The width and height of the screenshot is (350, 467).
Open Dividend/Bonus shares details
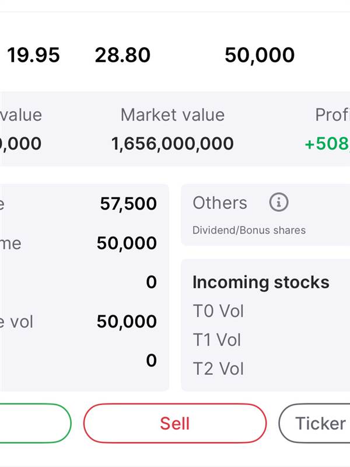click(249, 230)
